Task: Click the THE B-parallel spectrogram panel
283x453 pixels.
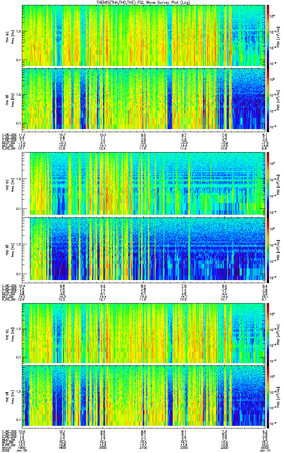Action: click(x=144, y=396)
